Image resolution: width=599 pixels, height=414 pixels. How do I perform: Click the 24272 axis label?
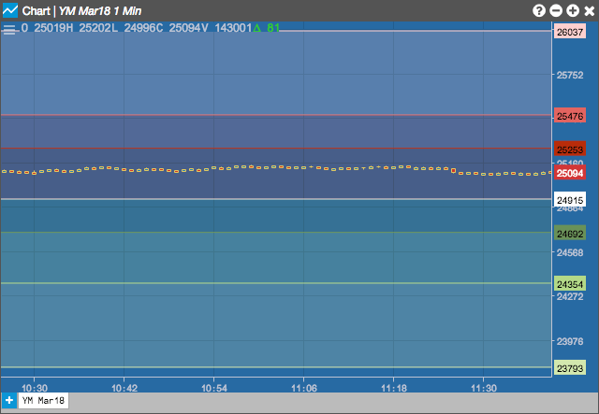pyautogui.click(x=570, y=296)
